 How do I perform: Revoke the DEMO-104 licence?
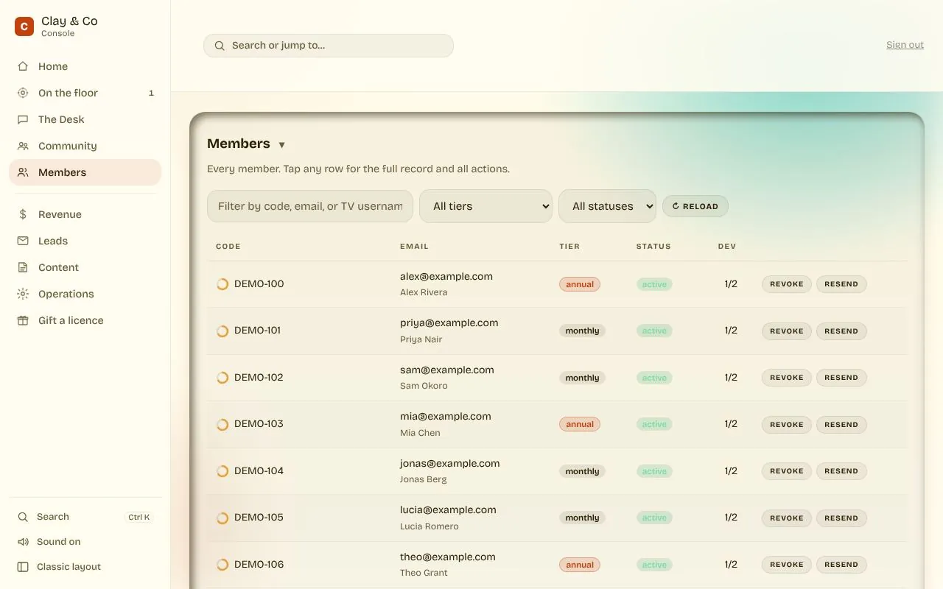click(787, 471)
